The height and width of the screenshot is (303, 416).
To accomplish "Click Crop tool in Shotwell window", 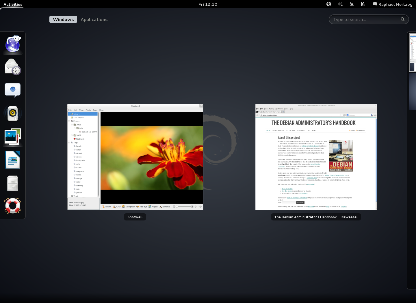I will pyautogui.click(x=117, y=207).
